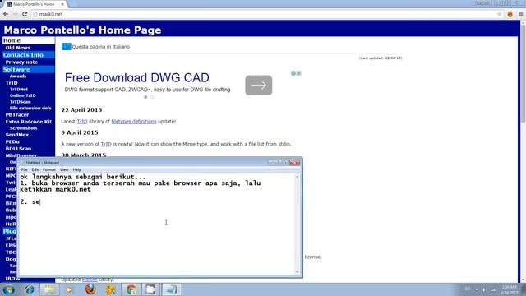Close the advertisement with X icon
The image size is (526, 296).
pos(298,73)
